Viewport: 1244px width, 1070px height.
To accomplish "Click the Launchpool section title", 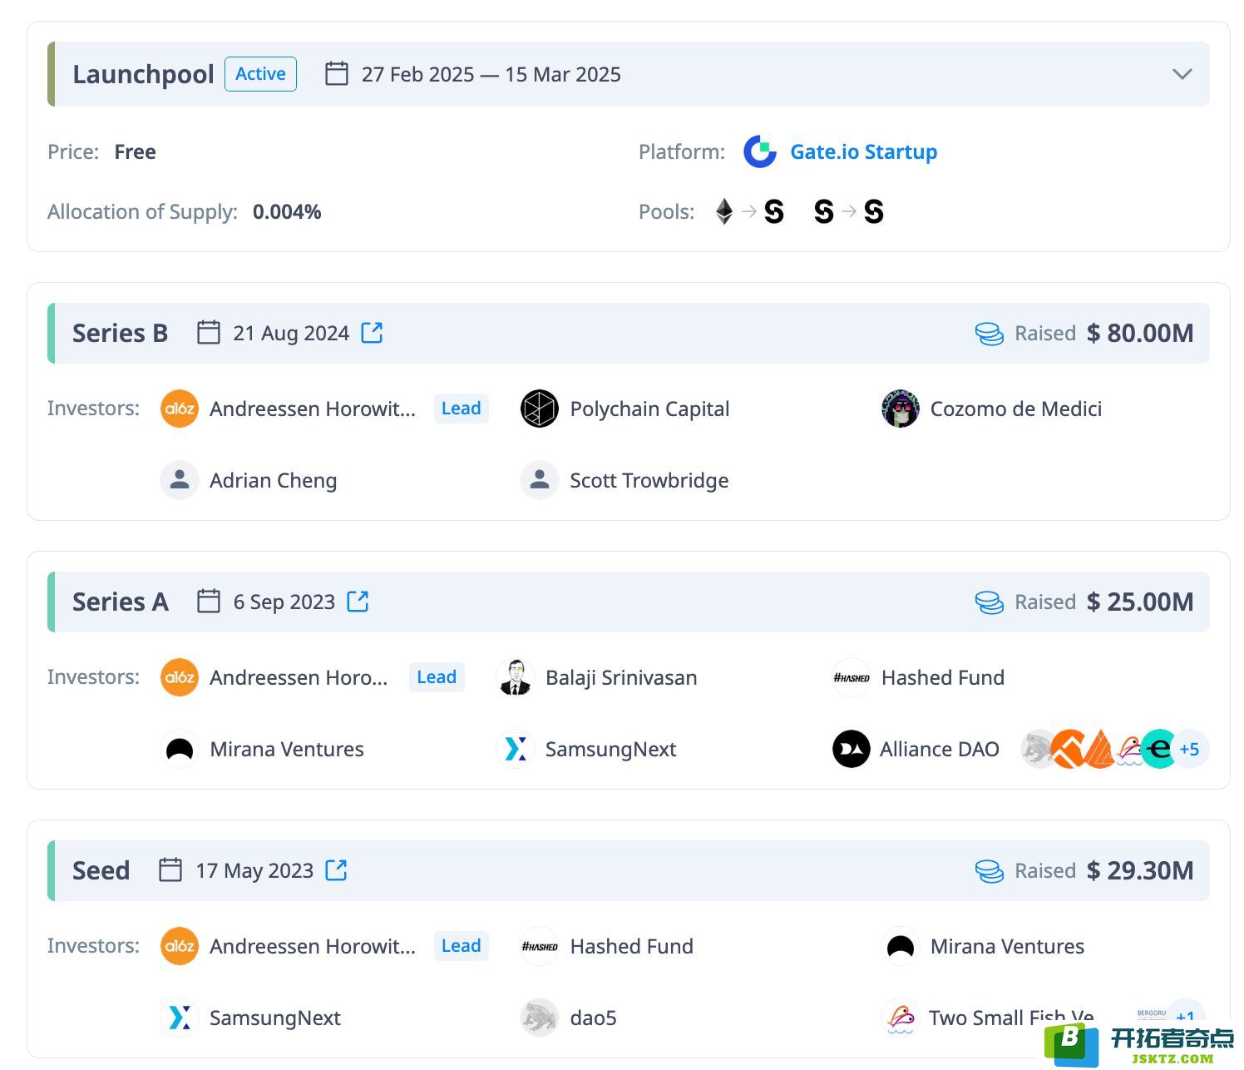I will click(x=143, y=74).
